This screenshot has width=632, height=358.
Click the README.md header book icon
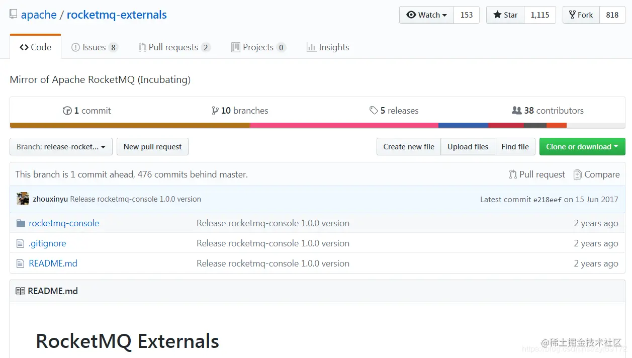(x=20, y=291)
